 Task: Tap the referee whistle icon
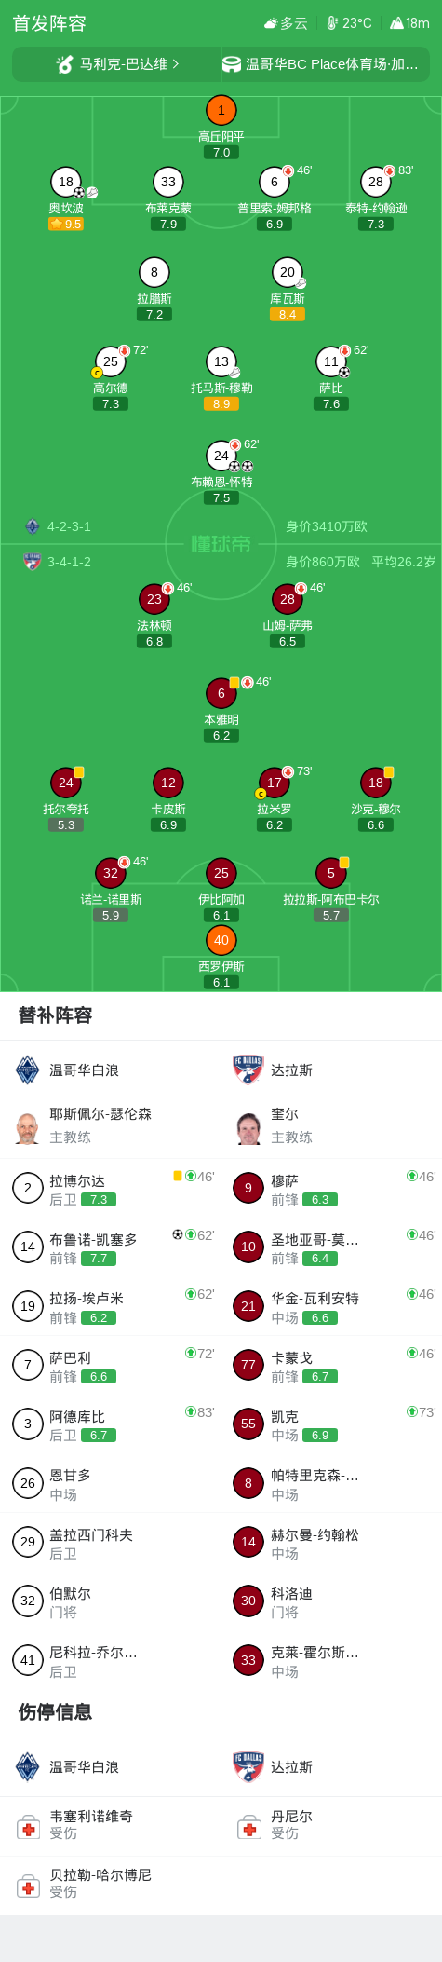pos(64,64)
